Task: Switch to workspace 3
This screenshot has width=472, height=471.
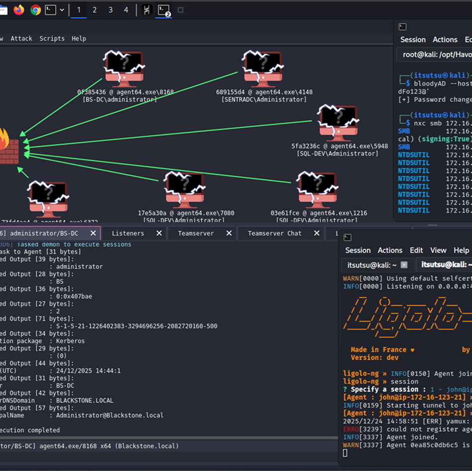Action: pyautogui.click(x=110, y=10)
